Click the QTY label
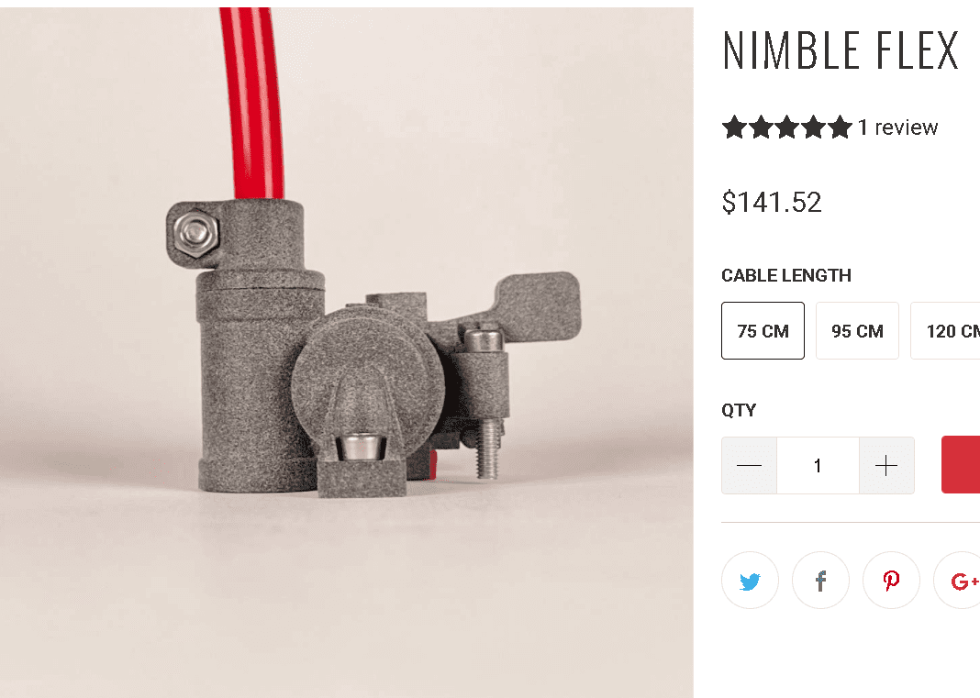Viewport: 980px width, 698px height. pyautogui.click(x=739, y=411)
